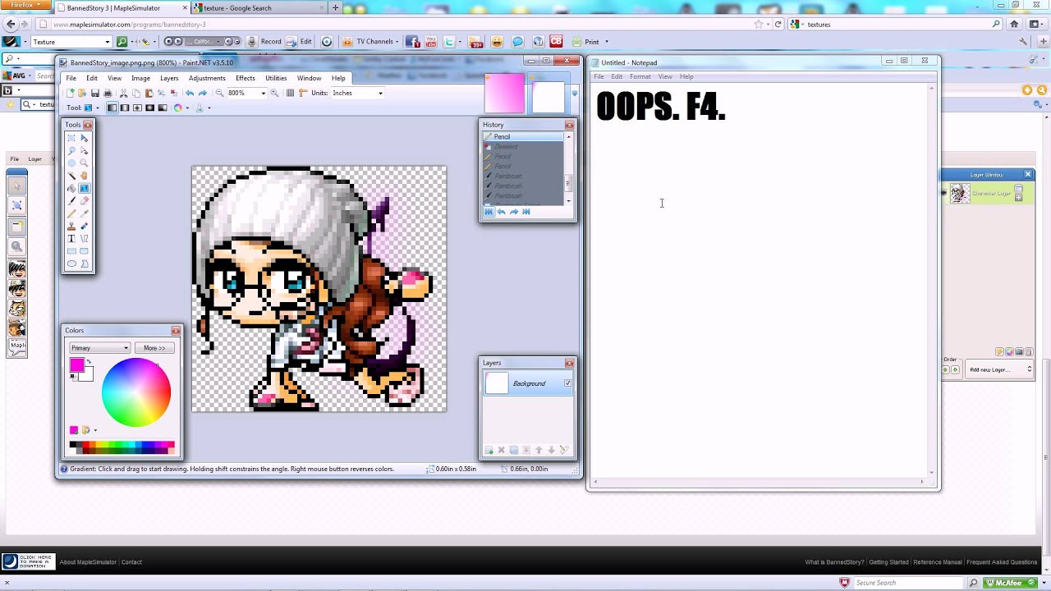The height and width of the screenshot is (591, 1051).
Task: Click the Print icon in Paint.NET toolbar
Action: click(108, 93)
